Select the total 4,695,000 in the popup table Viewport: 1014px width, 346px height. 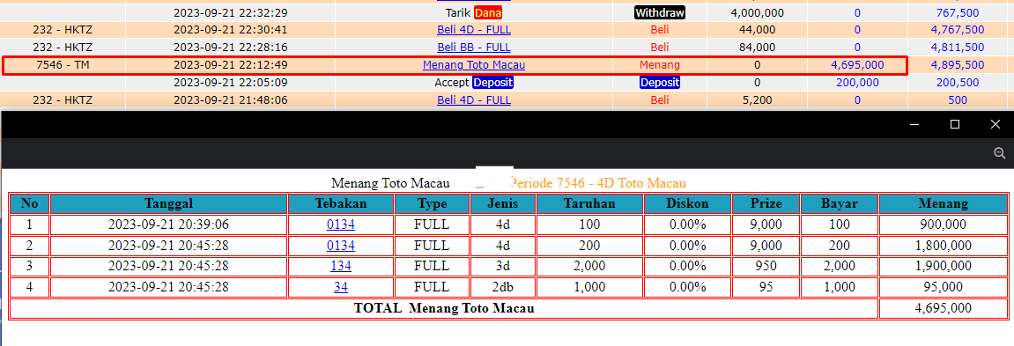943,308
